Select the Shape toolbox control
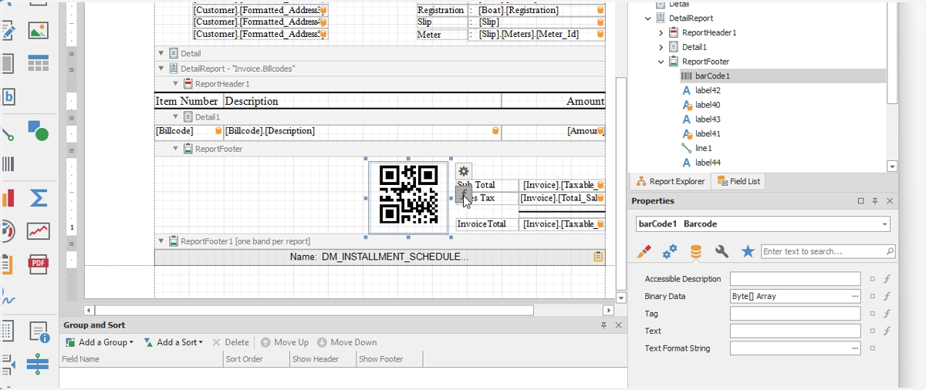This screenshot has width=926, height=390. pos(38,130)
